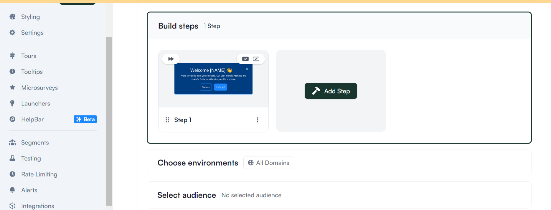The width and height of the screenshot is (551, 210).
Task: Click the Launchers lightbulb icon
Action: pos(12,103)
